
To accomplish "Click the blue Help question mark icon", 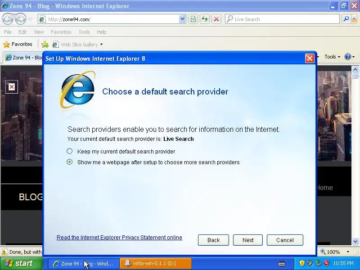I will coord(348,57).
